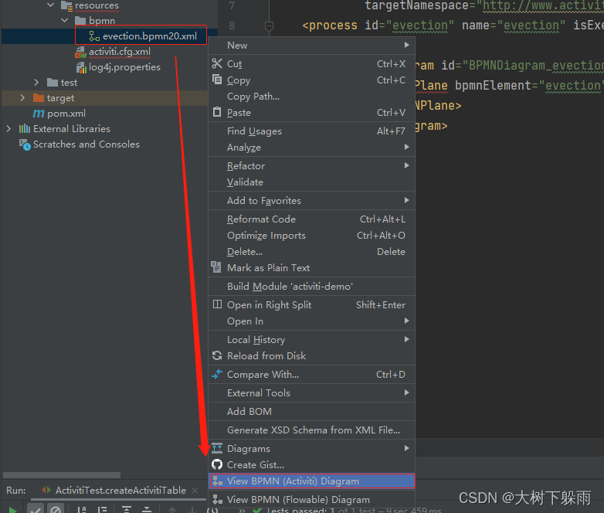Select the activiti.cfg.xml file icon

pos(80,52)
